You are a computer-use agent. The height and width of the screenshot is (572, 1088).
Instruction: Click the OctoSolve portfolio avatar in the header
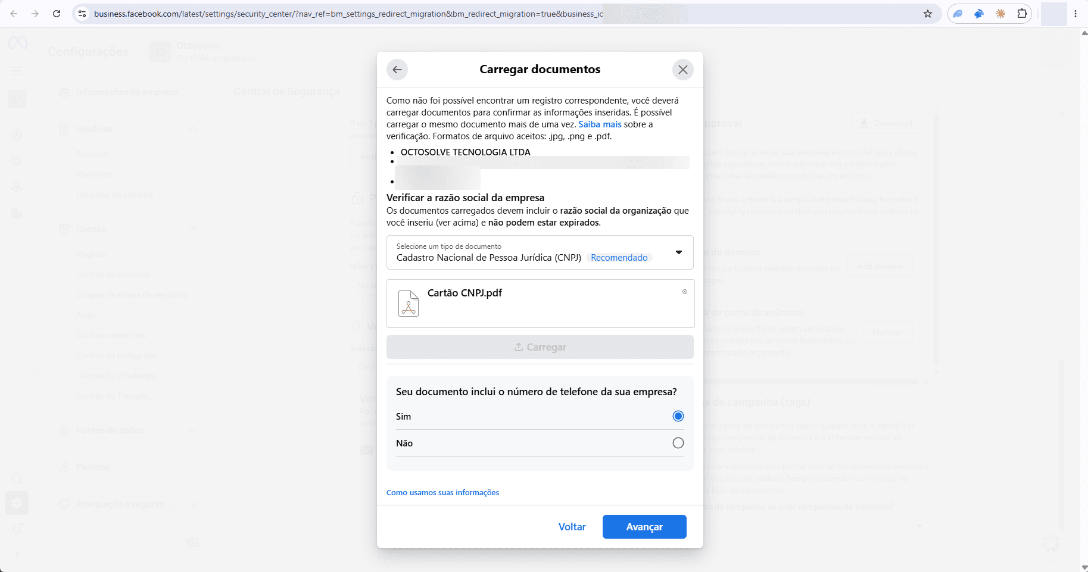[x=160, y=52]
